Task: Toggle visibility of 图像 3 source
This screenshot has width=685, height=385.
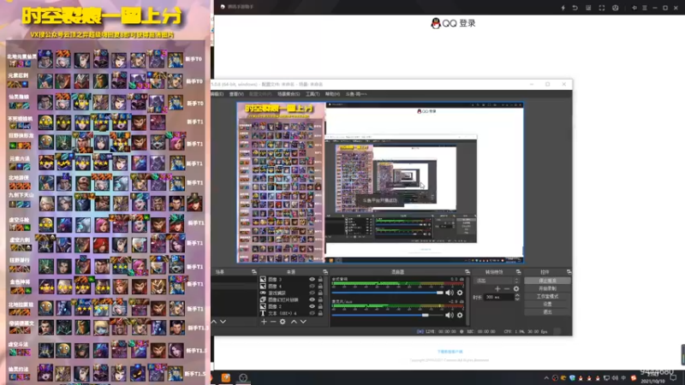Action: click(x=312, y=280)
